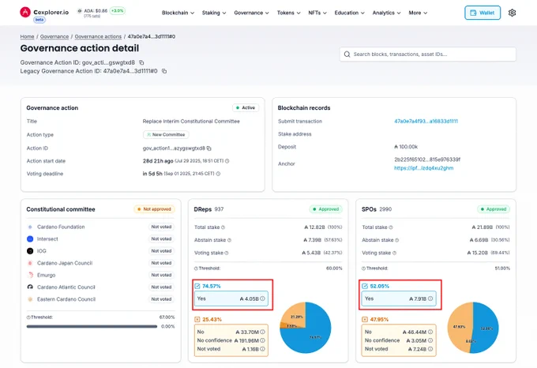Click the SPOs Threshold info icon
Viewport: 537px width, 368px height.
(x=364, y=268)
